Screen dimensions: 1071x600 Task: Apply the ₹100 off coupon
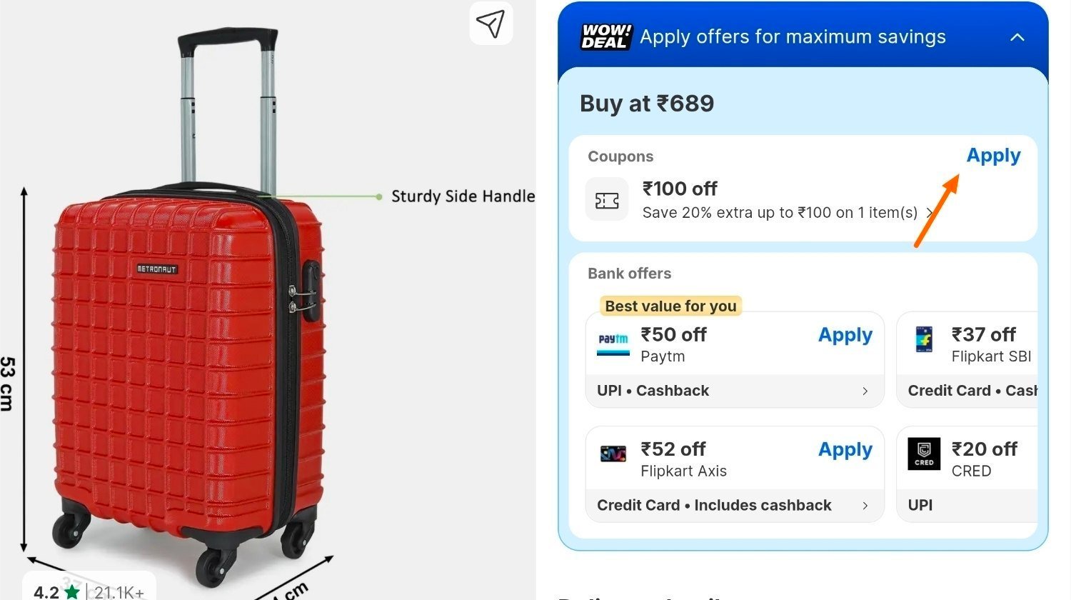(993, 156)
